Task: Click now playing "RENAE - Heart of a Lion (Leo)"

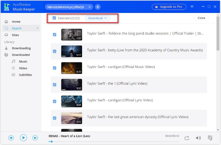Action: [x=69, y=136]
